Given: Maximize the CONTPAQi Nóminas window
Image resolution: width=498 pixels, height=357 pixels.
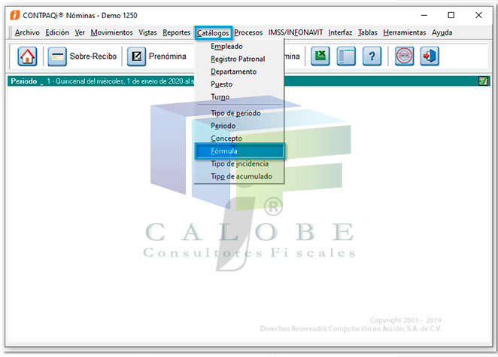Looking at the screenshot, I should [x=451, y=15].
